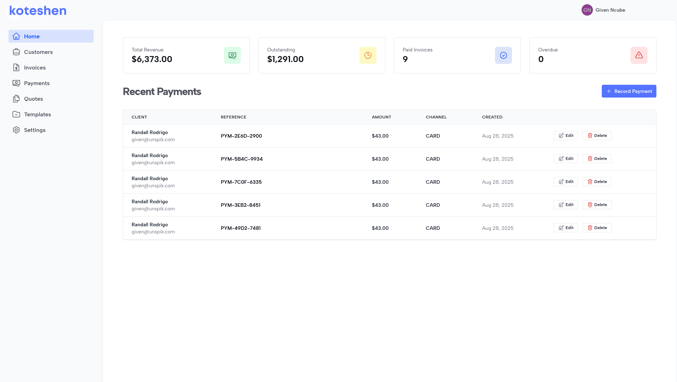The width and height of the screenshot is (677, 382).
Task: Click the Given Ncube profile name
Action: [x=610, y=10]
